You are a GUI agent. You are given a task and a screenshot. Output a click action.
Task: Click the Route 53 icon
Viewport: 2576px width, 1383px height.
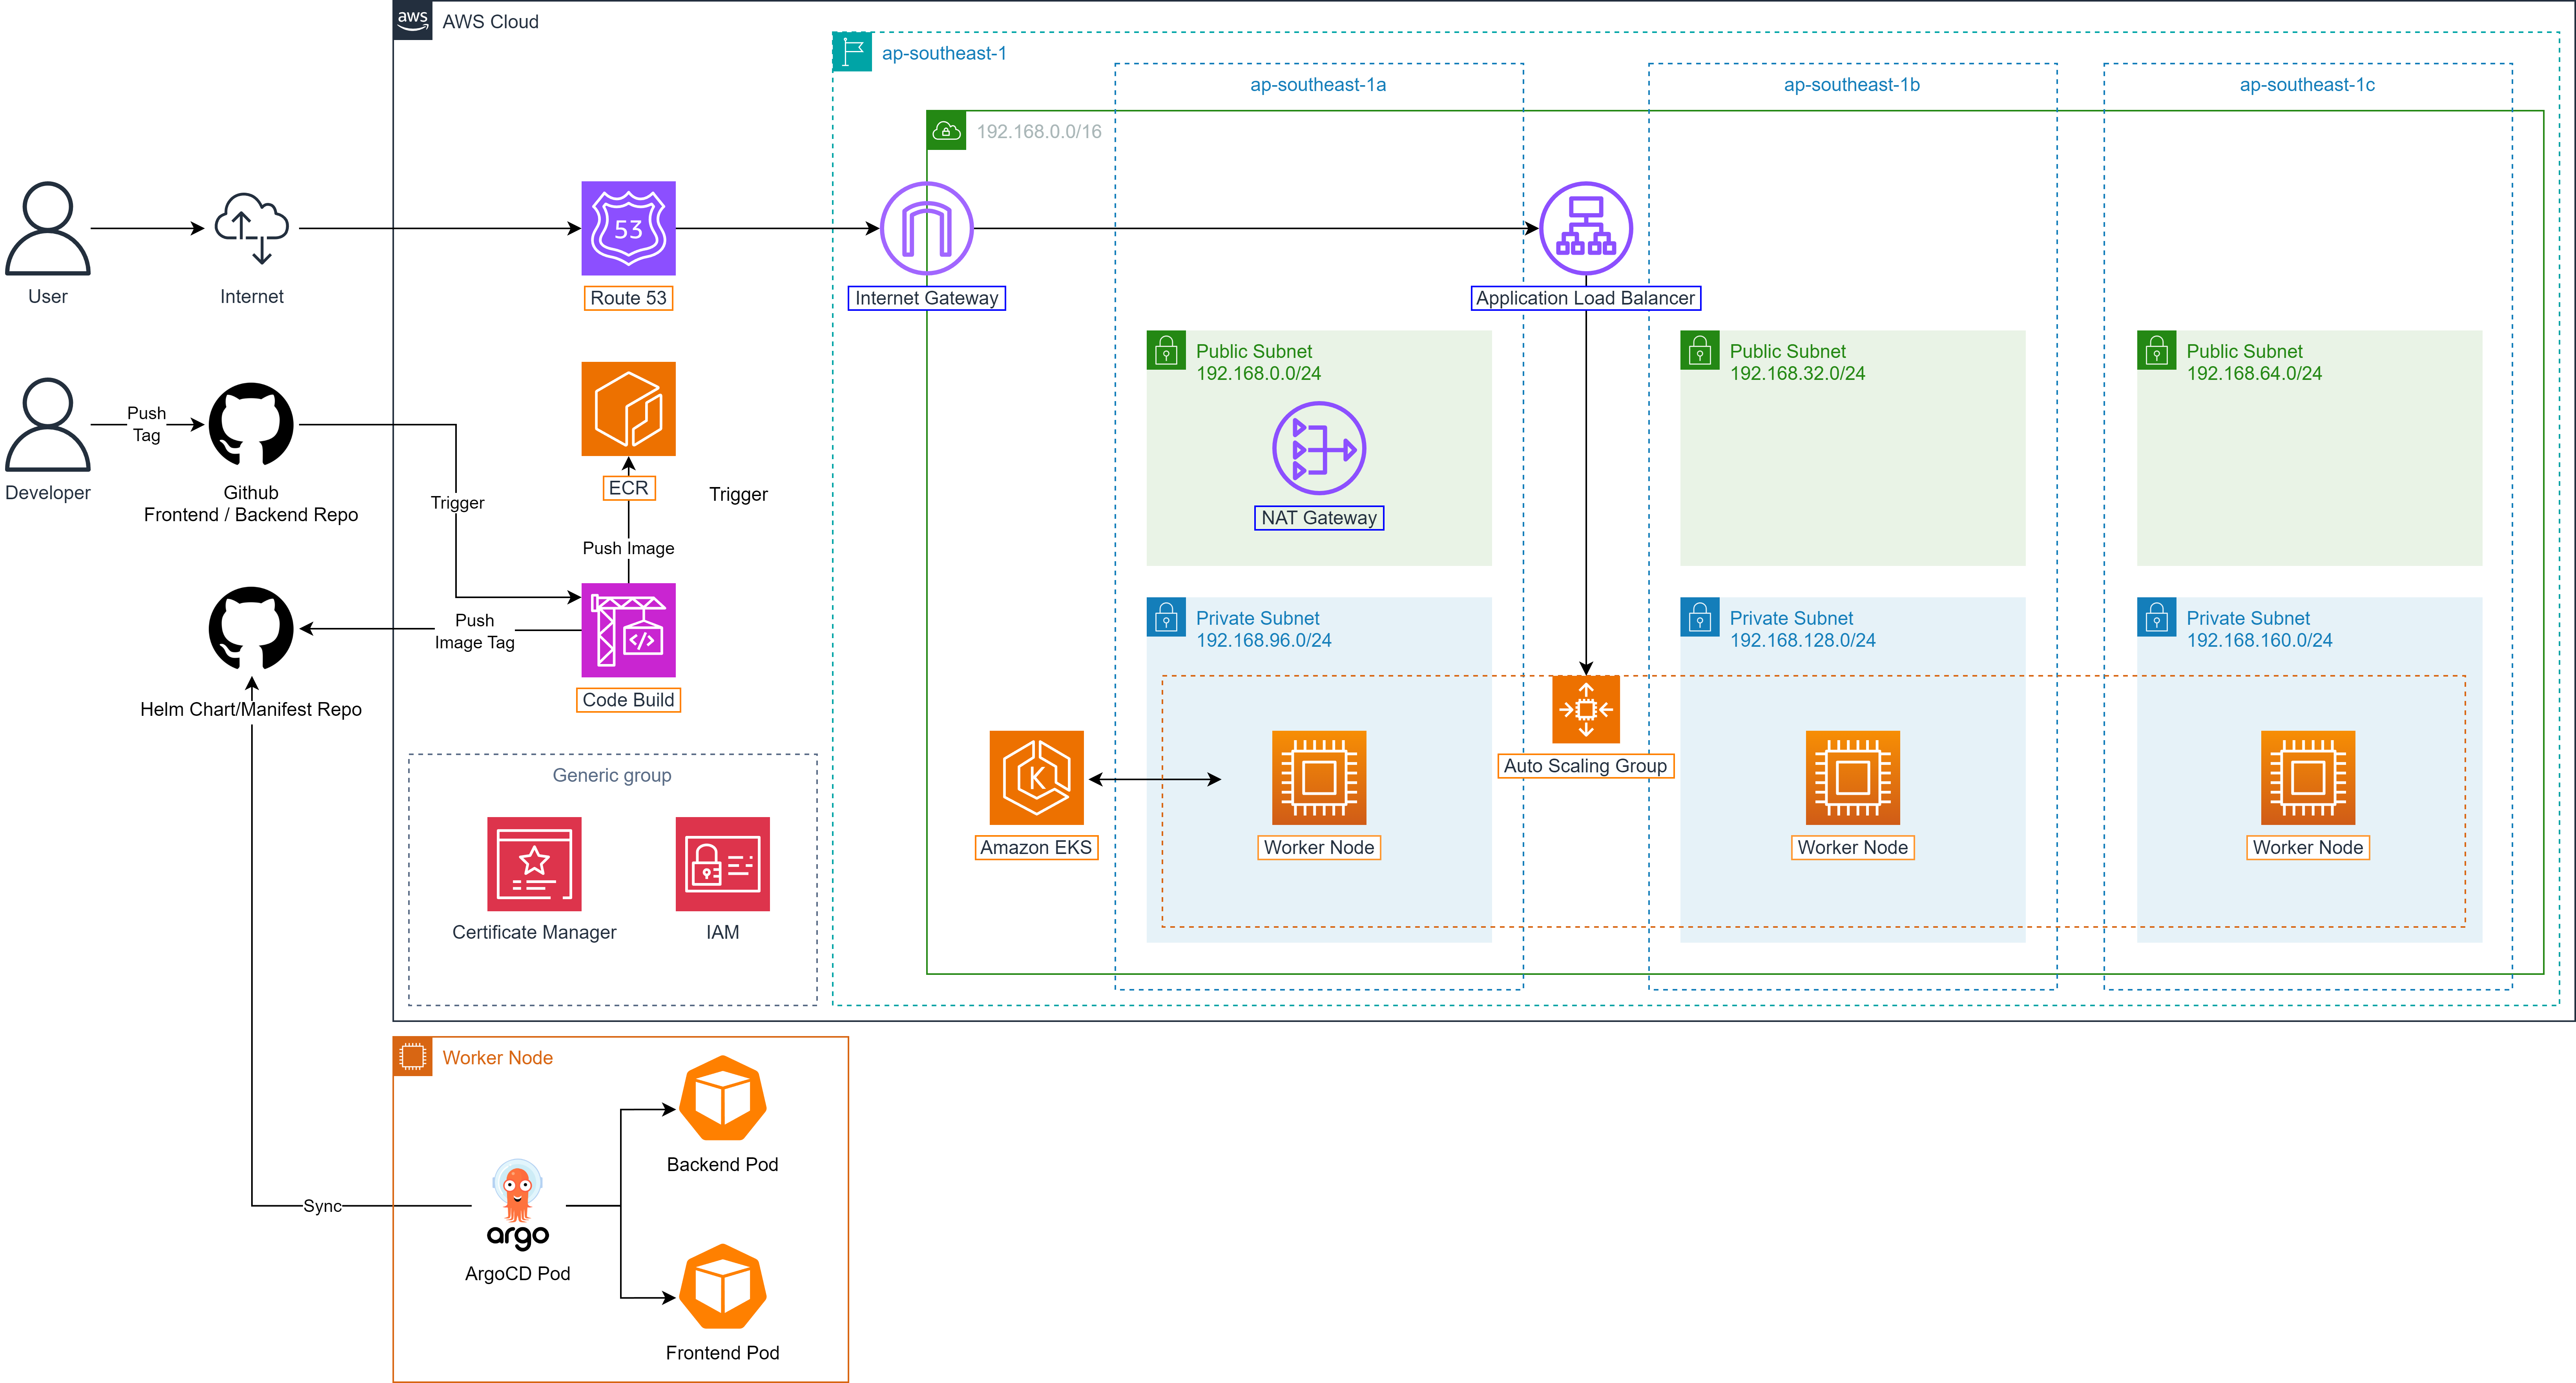628,228
